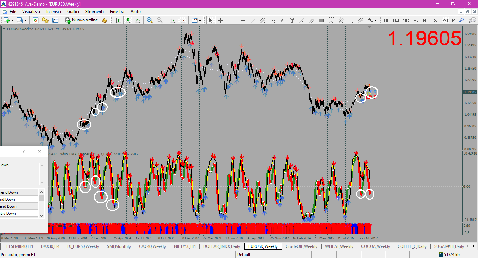Viewport: 478px width, 258px height.
Task: Open the Profiles tool
Action: [20, 20]
